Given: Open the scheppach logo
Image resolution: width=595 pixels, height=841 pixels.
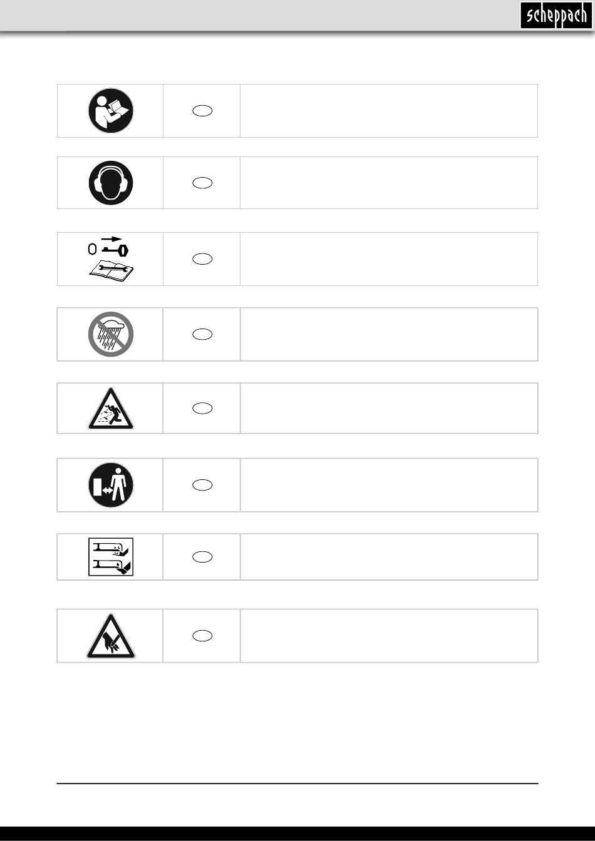Looking at the screenshot, I should [x=556, y=15].
